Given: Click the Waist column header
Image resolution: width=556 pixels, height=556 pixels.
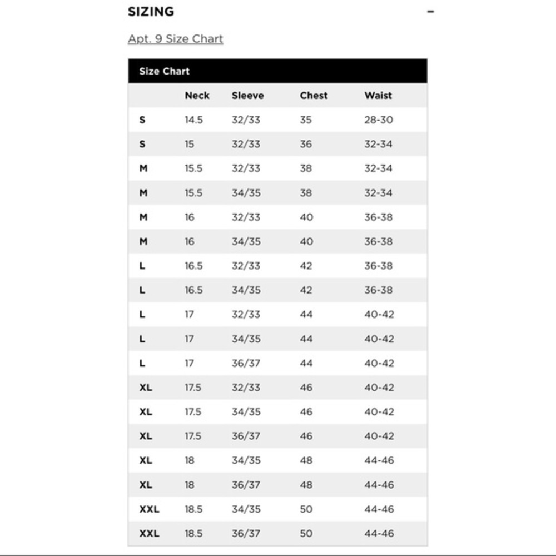Looking at the screenshot, I should 378,96.
